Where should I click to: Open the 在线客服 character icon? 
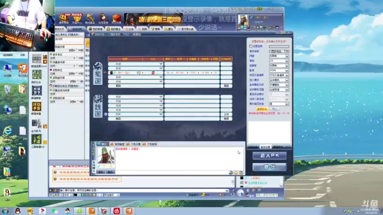click(103, 19)
